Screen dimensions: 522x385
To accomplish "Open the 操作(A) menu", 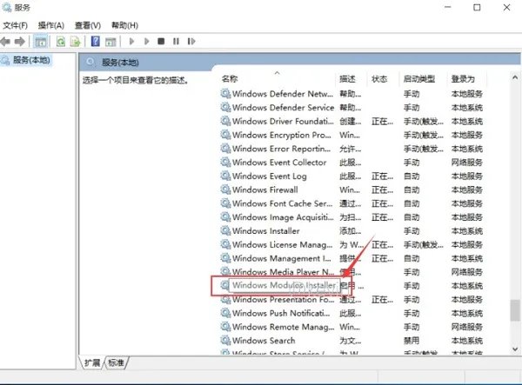I will (50, 25).
